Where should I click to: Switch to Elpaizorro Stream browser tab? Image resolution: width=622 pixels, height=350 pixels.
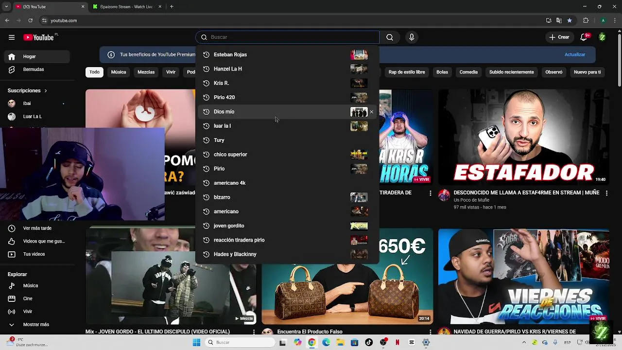[126, 7]
